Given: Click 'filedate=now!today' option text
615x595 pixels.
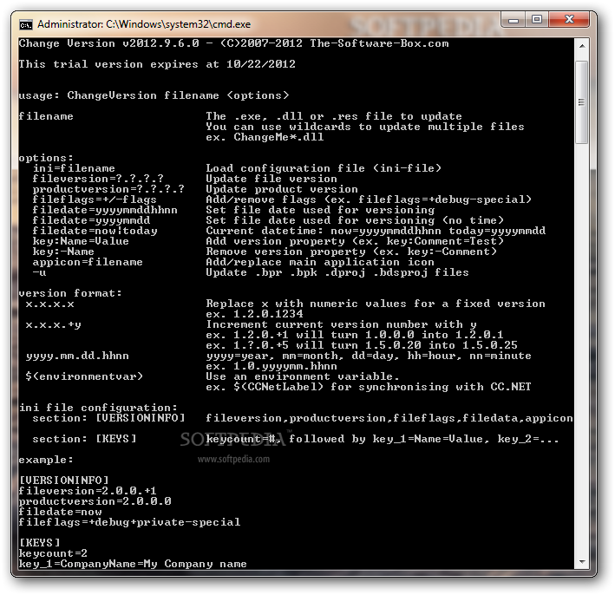Looking at the screenshot, I should click(95, 231).
